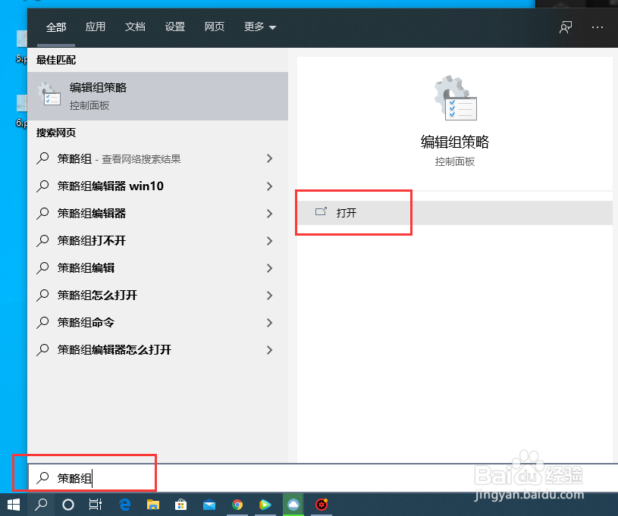
Task: Switch to the 设置 tab
Action: [175, 27]
